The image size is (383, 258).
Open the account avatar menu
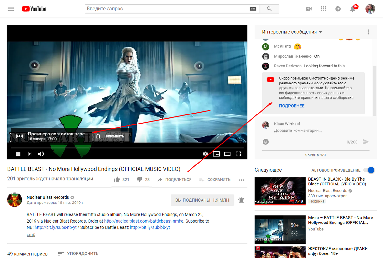370,9
